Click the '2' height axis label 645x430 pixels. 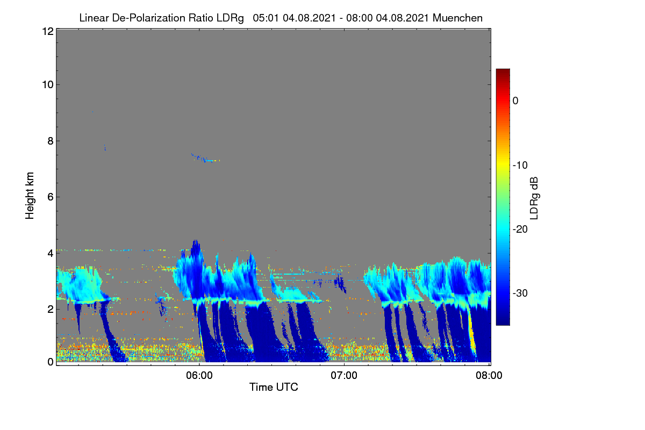pyautogui.click(x=49, y=309)
